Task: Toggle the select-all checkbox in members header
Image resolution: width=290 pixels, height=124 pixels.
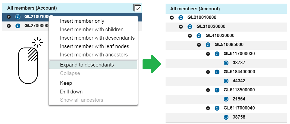Action: coord(137,8)
